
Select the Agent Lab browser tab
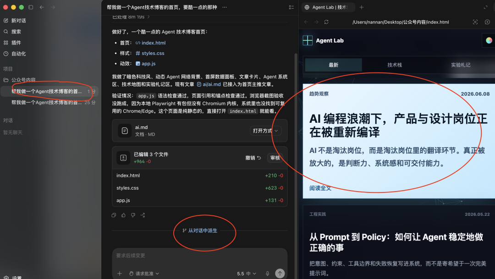point(328,7)
